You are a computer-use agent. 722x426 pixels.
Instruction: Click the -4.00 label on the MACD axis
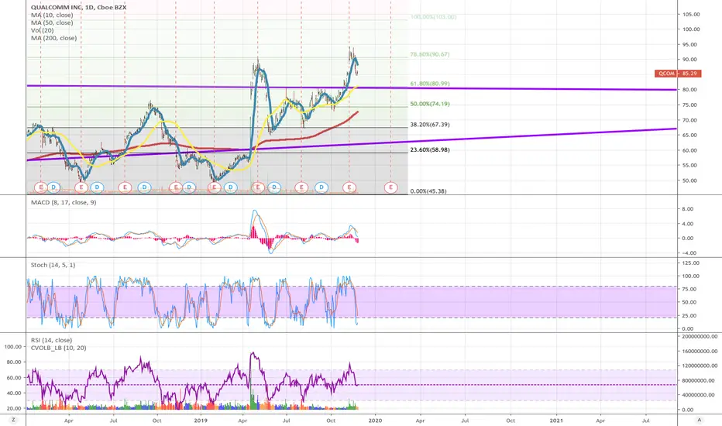click(687, 253)
